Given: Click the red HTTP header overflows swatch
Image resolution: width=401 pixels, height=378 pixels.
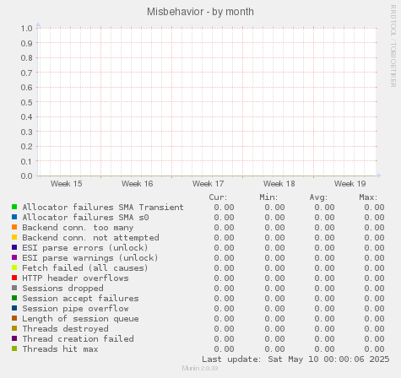Looking at the screenshot, I should point(14,278).
